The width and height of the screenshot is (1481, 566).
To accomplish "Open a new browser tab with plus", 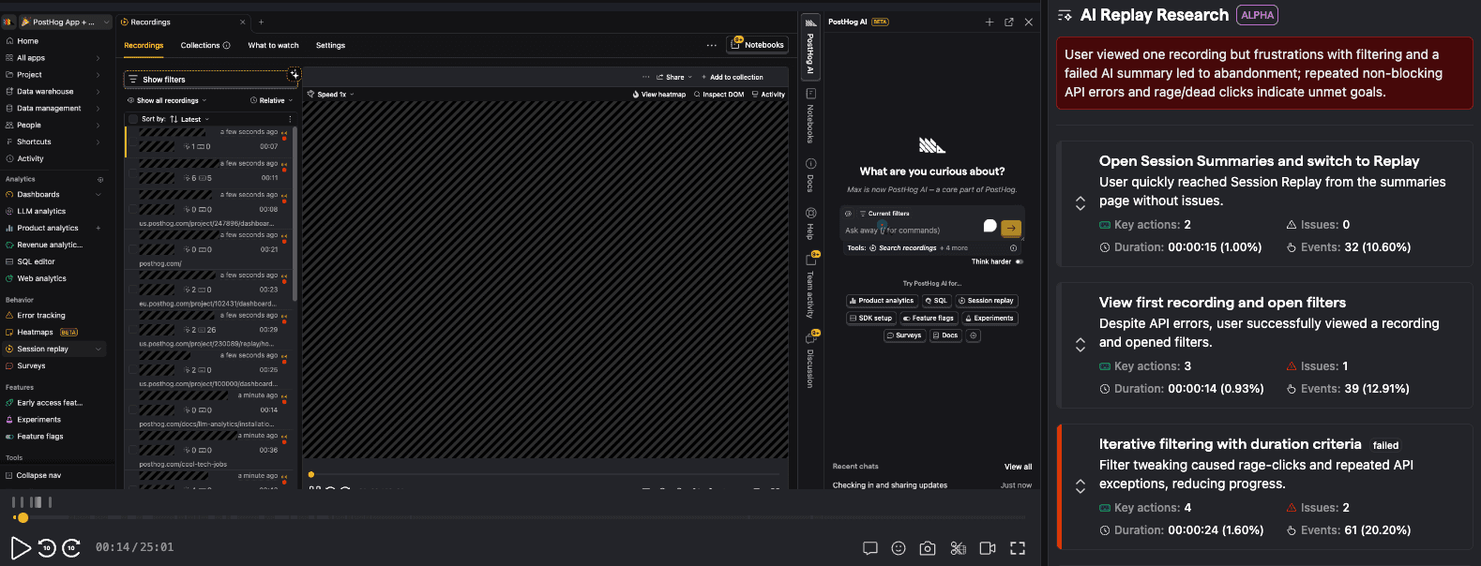I will click(261, 22).
